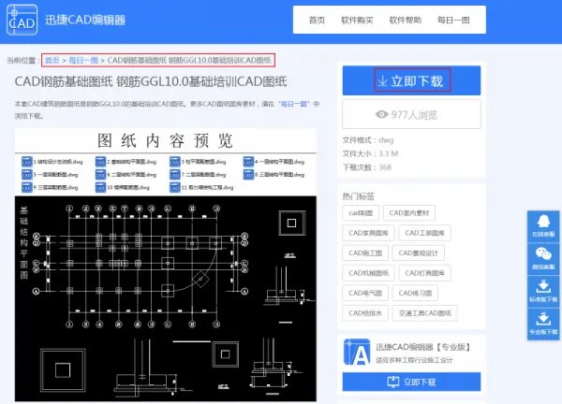
Task: Select the cad制图 hot tag
Action: coord(361,213)
